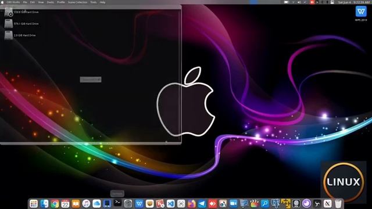Open the purple round browser icon
The image size is (372, 209).
[x=306, y=204]
